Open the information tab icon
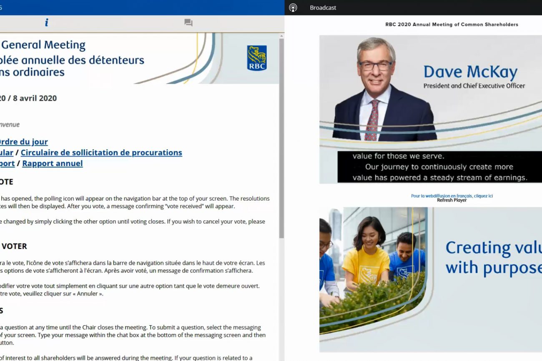542x361 pixels. pos(46,22)
